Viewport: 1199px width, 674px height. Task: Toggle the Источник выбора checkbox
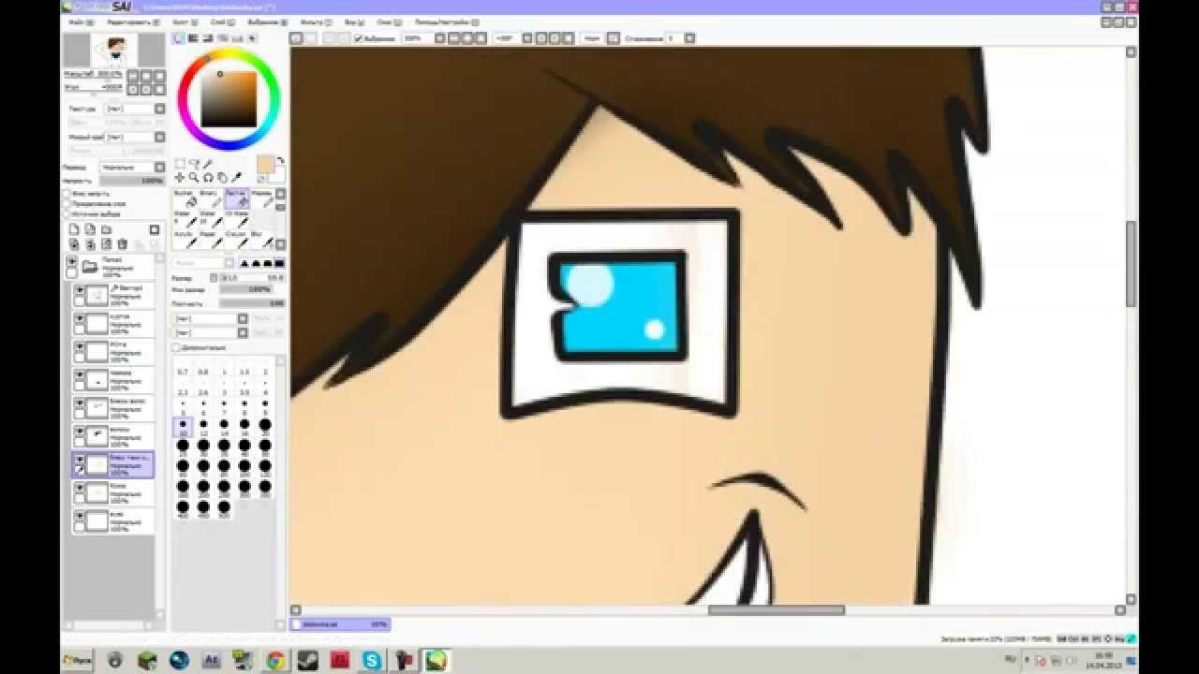coord(67,212)
